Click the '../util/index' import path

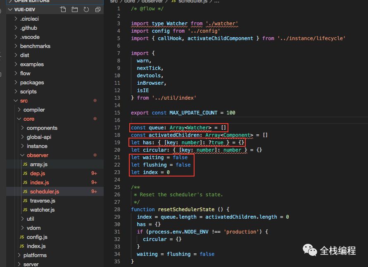click(x=174, y=98)
